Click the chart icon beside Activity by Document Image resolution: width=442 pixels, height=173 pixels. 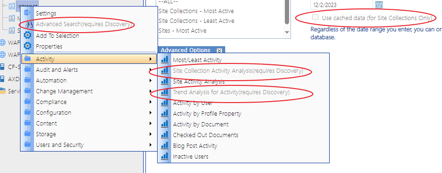pyautogui.click(x=164, y=124)
